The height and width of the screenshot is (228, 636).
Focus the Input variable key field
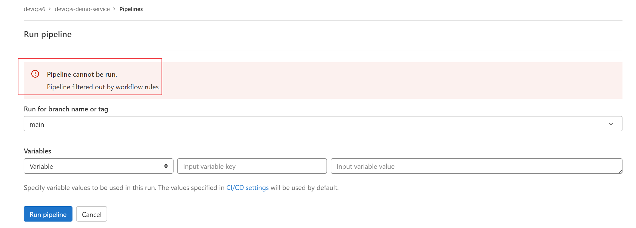pos(252,166)
